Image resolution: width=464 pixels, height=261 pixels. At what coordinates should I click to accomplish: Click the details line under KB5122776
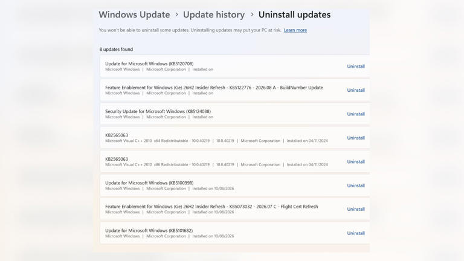[x=159, y=93]
